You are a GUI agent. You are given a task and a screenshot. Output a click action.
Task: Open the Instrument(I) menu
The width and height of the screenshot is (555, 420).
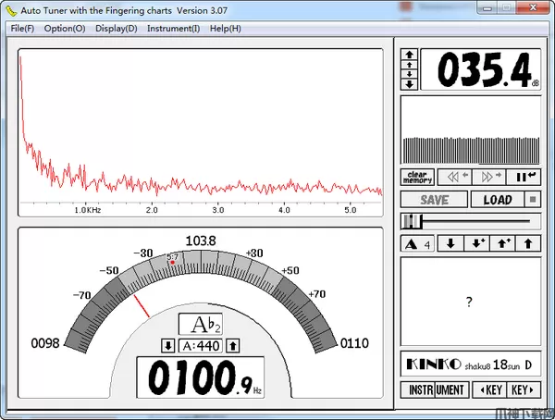tap(173, 28)
